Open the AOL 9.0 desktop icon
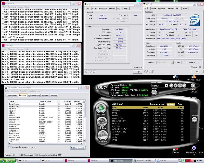The width and height of the screenshot is (204, 163). (x=175, y=78)
